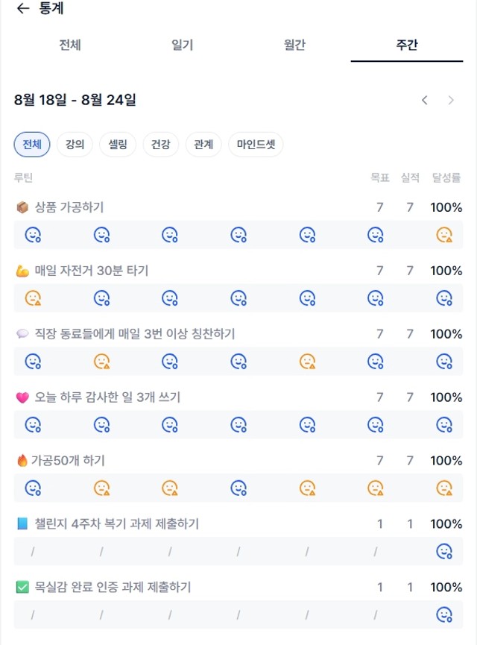Screen dimensions: 477x645
Task: Click the orange face icon in 매일 자전거 30분 타기 row
Action: coord(33,298)
